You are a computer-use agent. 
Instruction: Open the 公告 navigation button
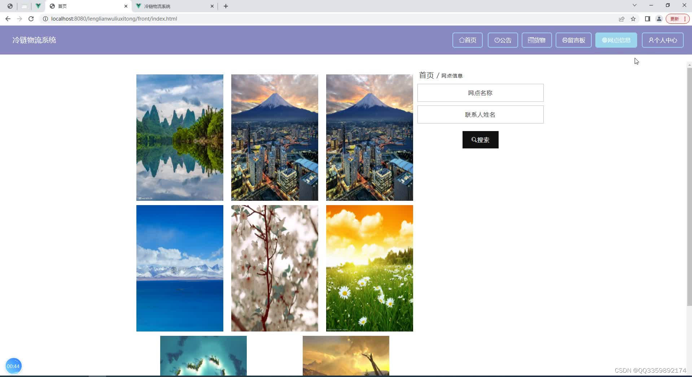coord(503,40)
